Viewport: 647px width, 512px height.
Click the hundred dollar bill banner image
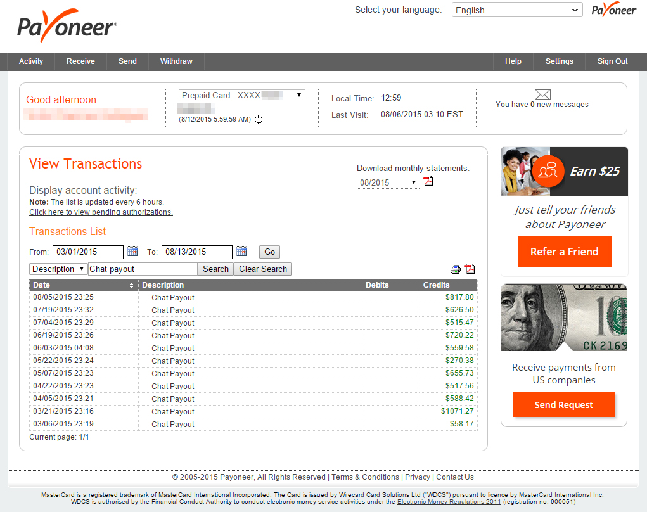pyautogui.click(x=564, y=317)
